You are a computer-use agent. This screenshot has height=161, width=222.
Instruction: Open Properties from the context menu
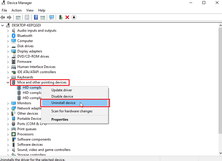point(75,120)
